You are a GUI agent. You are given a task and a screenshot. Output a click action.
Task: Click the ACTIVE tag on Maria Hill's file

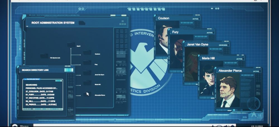[x=239, y=59]
